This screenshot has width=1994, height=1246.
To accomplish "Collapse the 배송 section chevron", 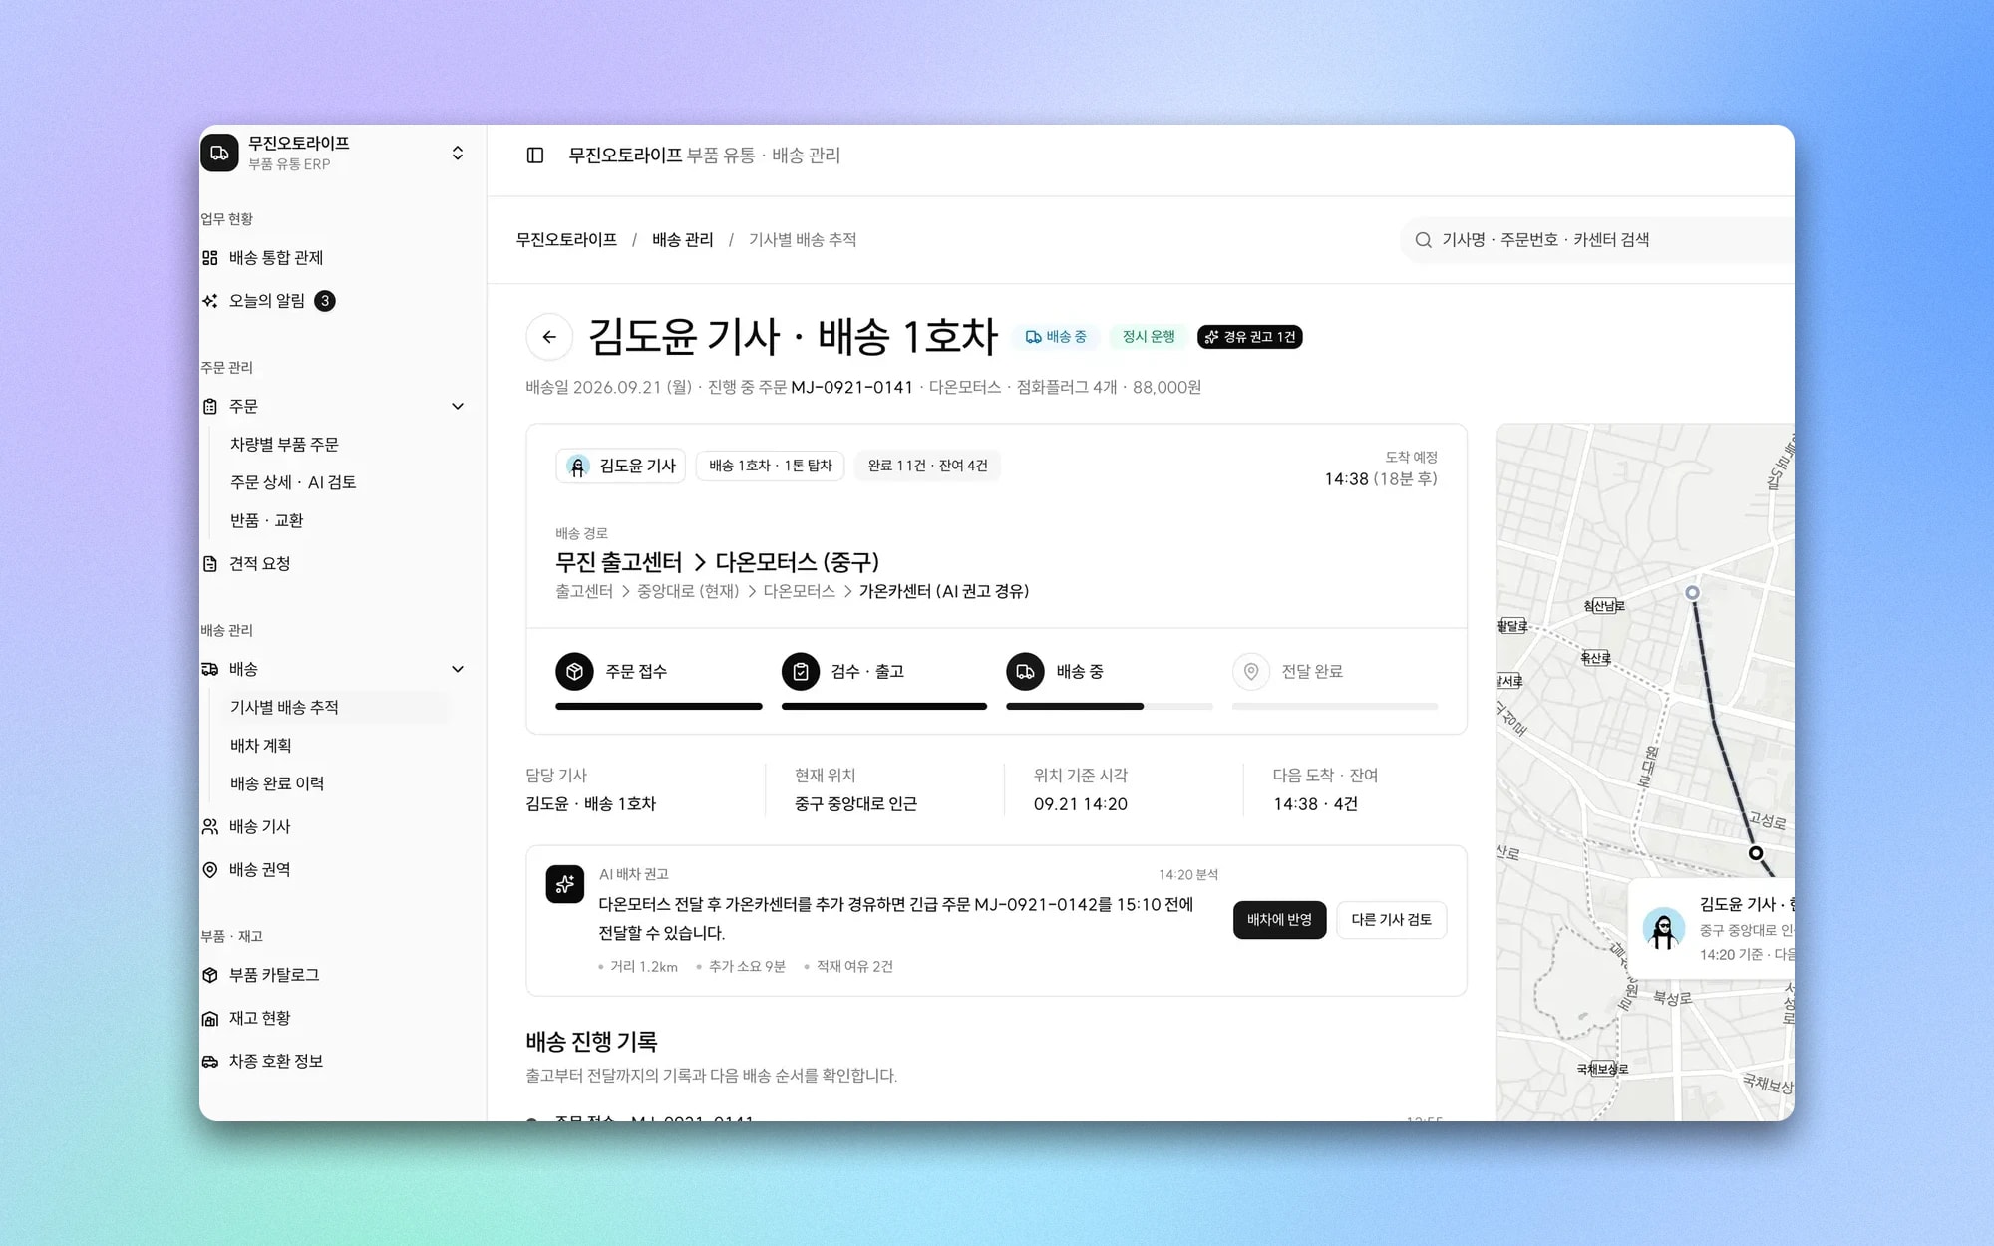I will tap(458, 670).
